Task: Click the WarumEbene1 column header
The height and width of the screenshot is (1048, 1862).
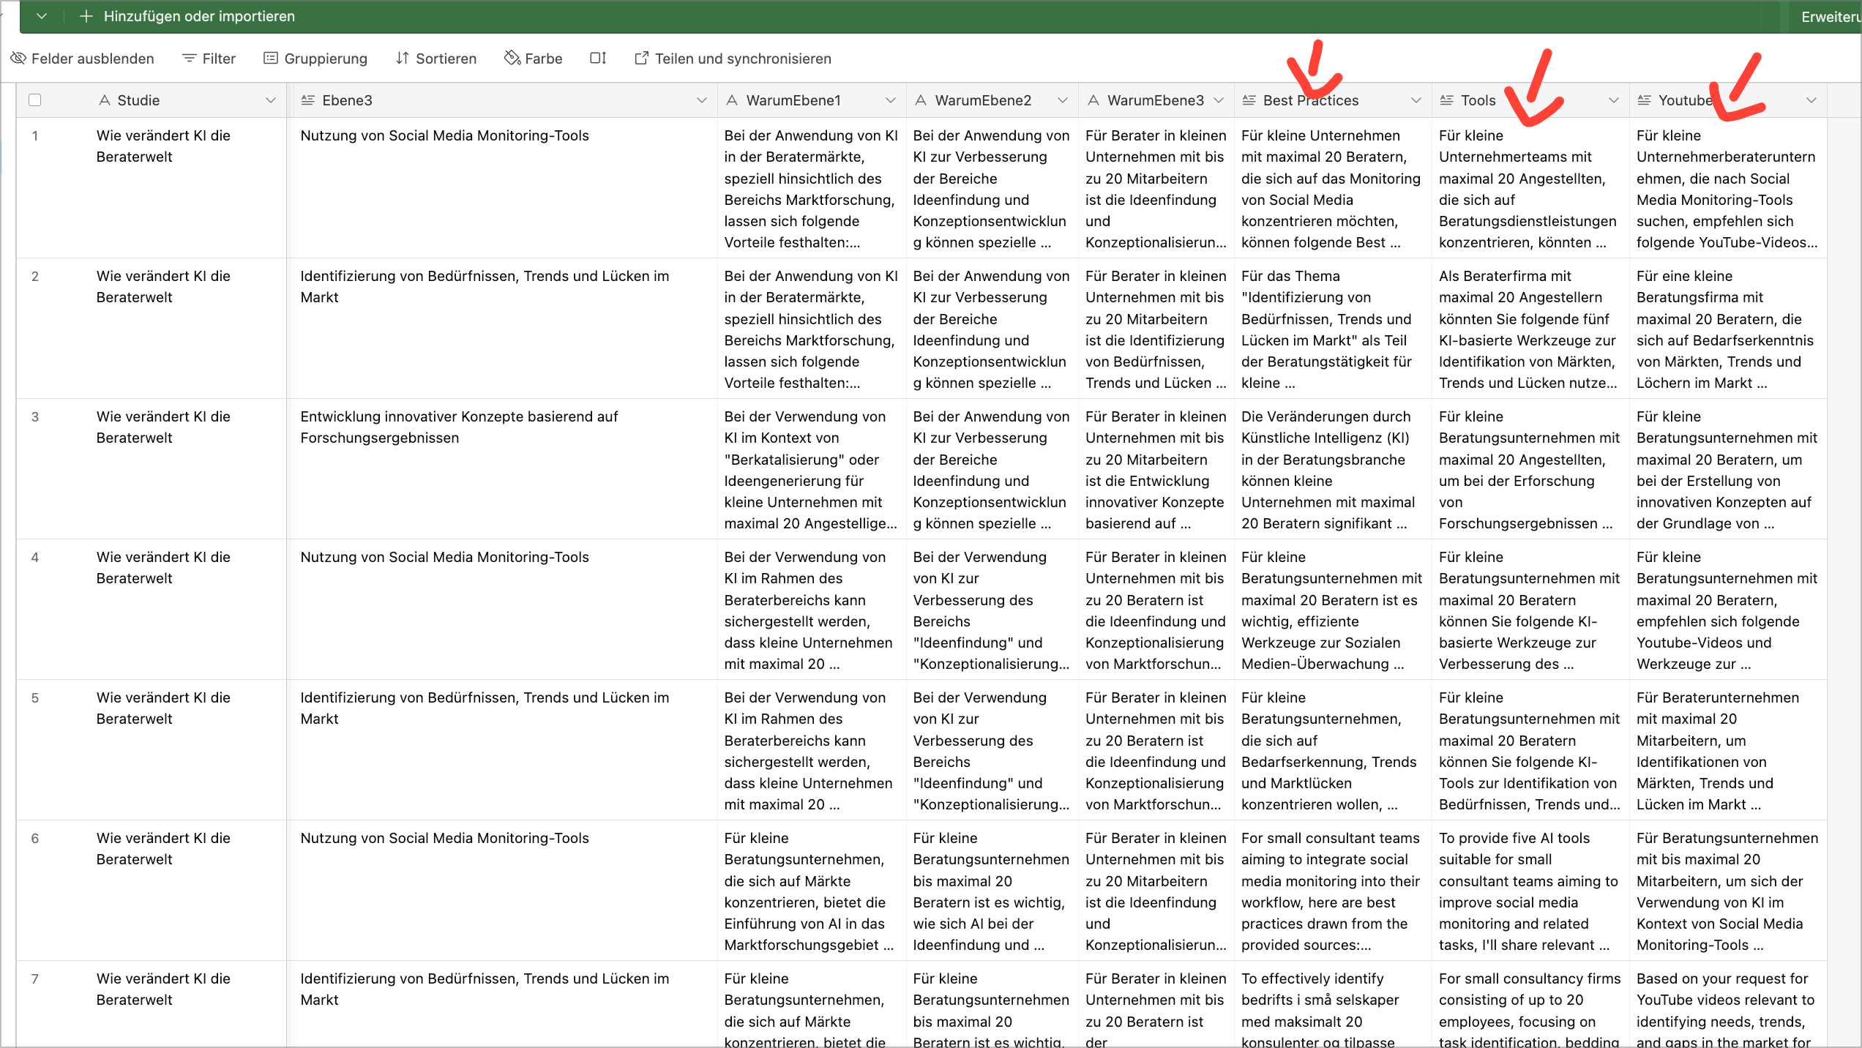Action: click(x=812, y=100)
